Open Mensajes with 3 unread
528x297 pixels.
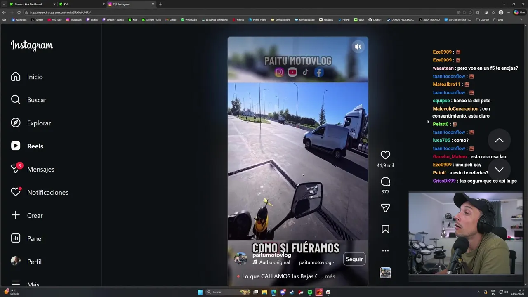point(33,169)
